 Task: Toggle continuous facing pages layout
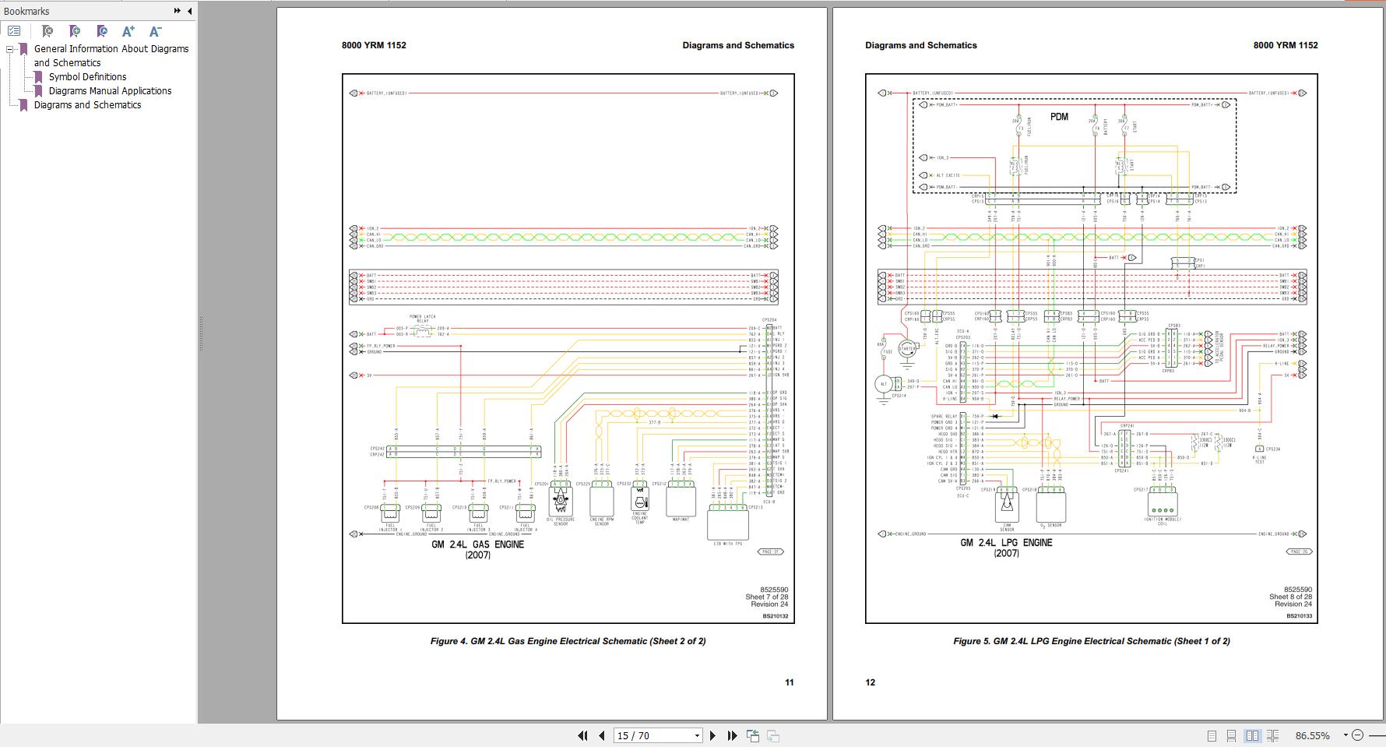1273,735
